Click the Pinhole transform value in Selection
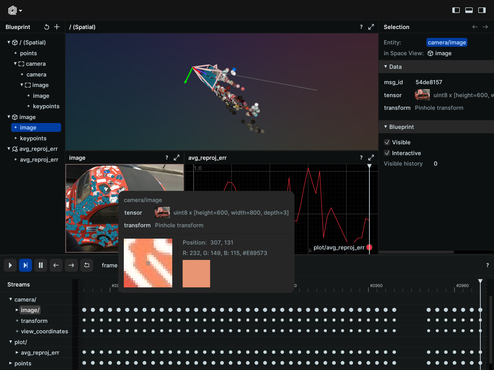Image resolution: width=494 pixels, height=370 pixels. (439, 108)
